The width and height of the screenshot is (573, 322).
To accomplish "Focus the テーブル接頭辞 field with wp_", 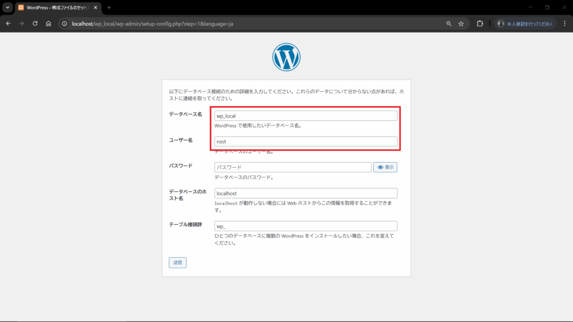I will (306, 226).
